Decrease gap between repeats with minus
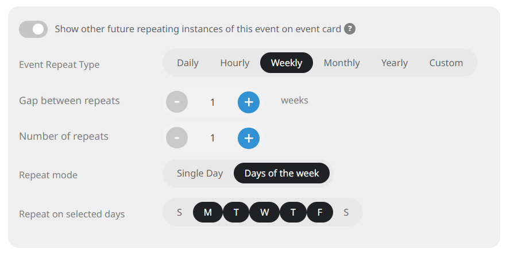The width and height of the screenshot is (510, 253). point(177,102)
